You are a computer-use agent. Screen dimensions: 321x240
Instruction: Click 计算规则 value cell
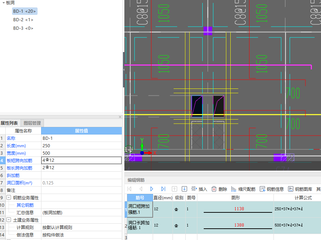[x=81, y=227]
